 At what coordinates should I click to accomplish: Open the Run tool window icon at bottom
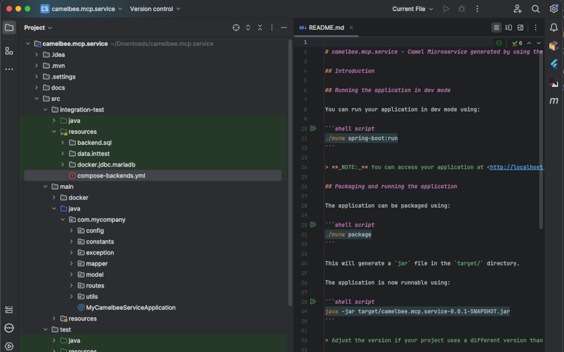click(9, 346)
